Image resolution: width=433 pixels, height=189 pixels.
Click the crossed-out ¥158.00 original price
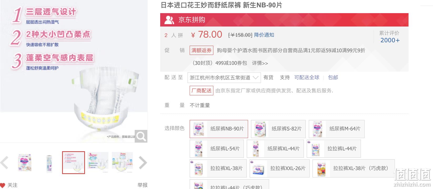(x=240, y=35)
